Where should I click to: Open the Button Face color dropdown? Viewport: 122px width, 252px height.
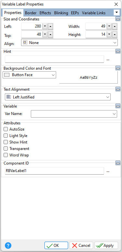coord(30,75)
